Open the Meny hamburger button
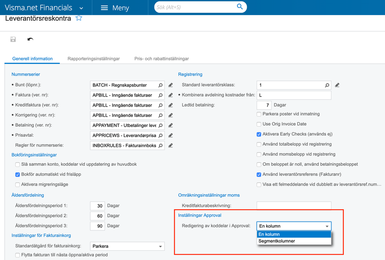 click(x=114, y=8)
